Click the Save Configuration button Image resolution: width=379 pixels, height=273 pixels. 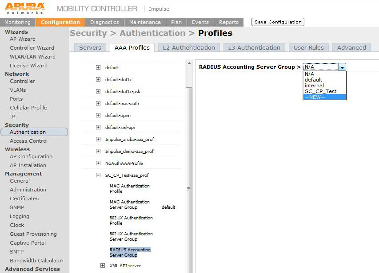278,22
